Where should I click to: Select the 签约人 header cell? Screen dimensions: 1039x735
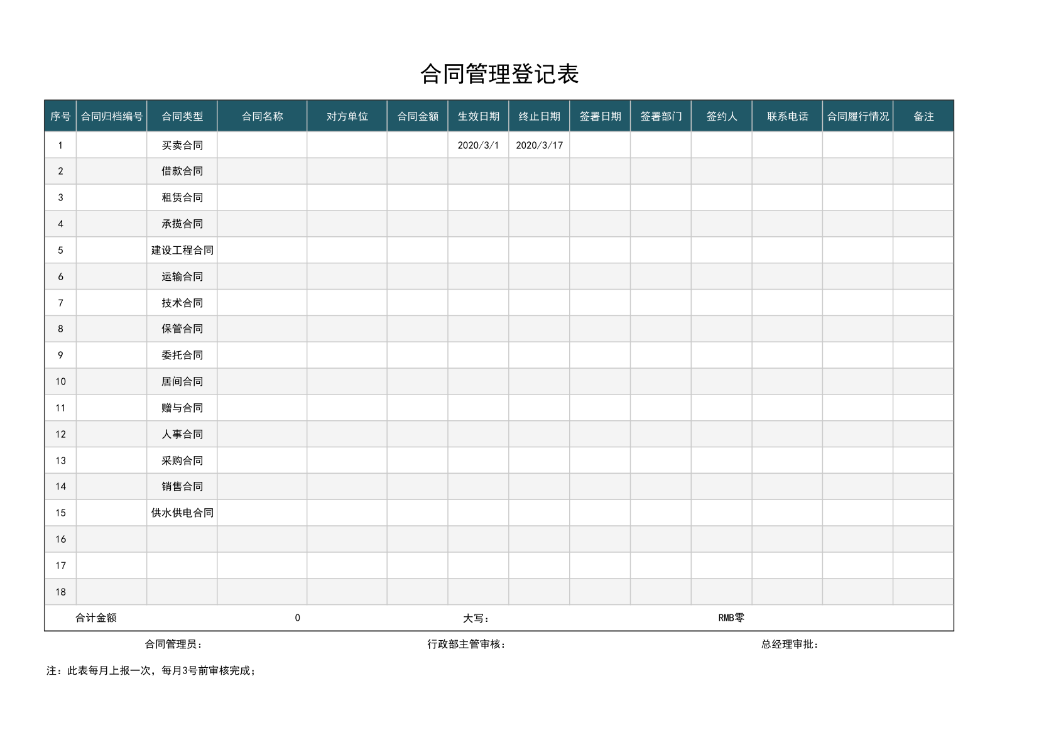point(722,116)
